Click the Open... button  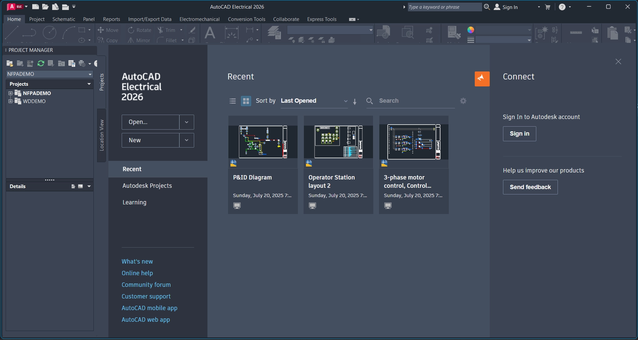(x=151, y=122)
